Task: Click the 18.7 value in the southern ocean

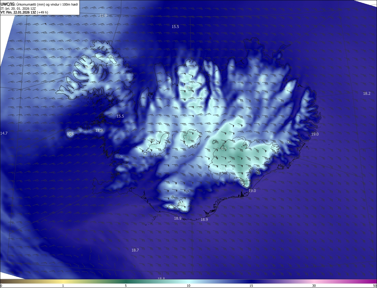Action: tap(135, 250)
